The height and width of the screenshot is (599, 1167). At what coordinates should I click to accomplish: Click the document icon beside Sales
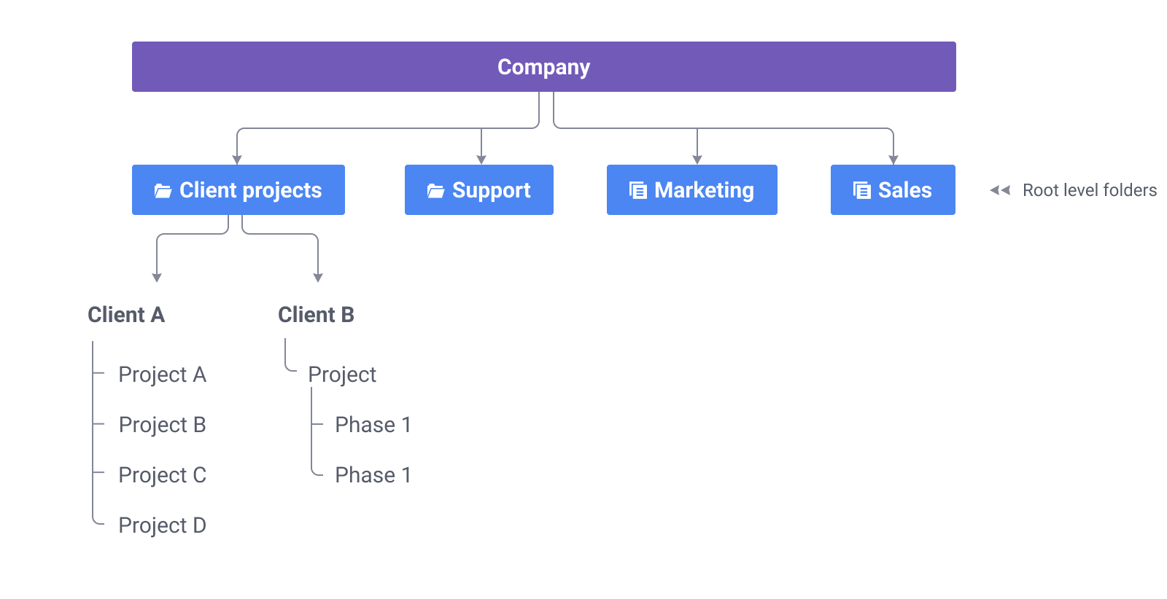[x=862, y=191]
